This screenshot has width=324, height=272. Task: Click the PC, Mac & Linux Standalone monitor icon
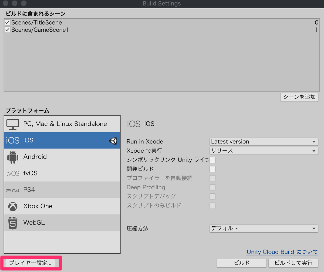pos(13,124)
